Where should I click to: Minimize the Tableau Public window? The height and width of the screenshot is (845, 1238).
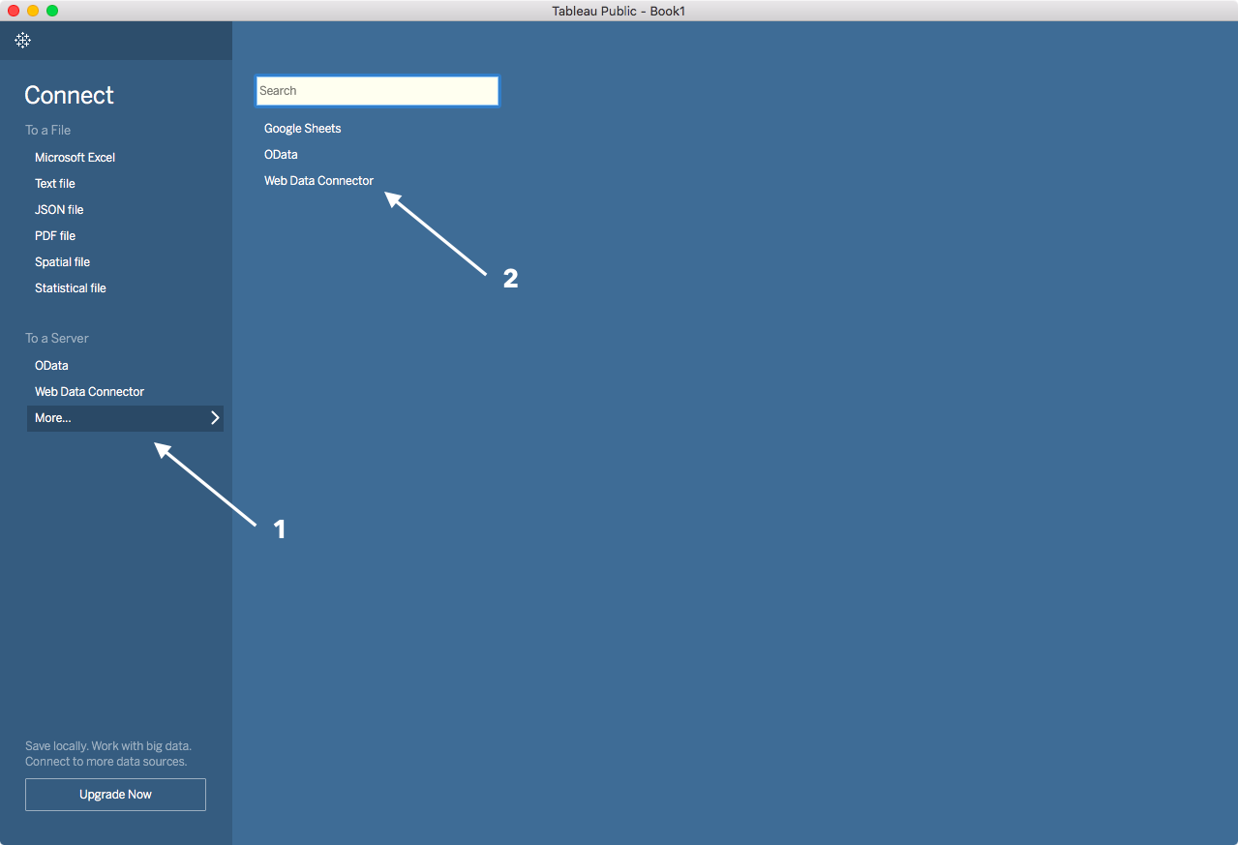[x=33, y=11]
